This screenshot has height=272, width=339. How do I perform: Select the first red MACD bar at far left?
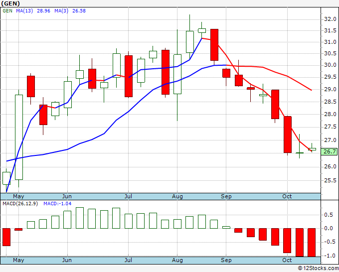coord(6,237)
